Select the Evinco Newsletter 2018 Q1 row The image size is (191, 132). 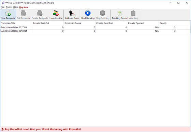tap(95, 31)
